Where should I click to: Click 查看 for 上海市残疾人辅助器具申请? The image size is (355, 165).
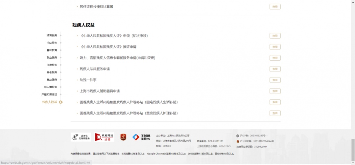click(275, 91)
